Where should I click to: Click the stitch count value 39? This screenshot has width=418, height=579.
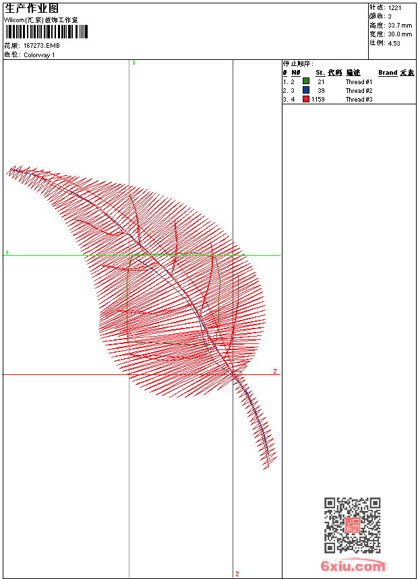(321, 90)
